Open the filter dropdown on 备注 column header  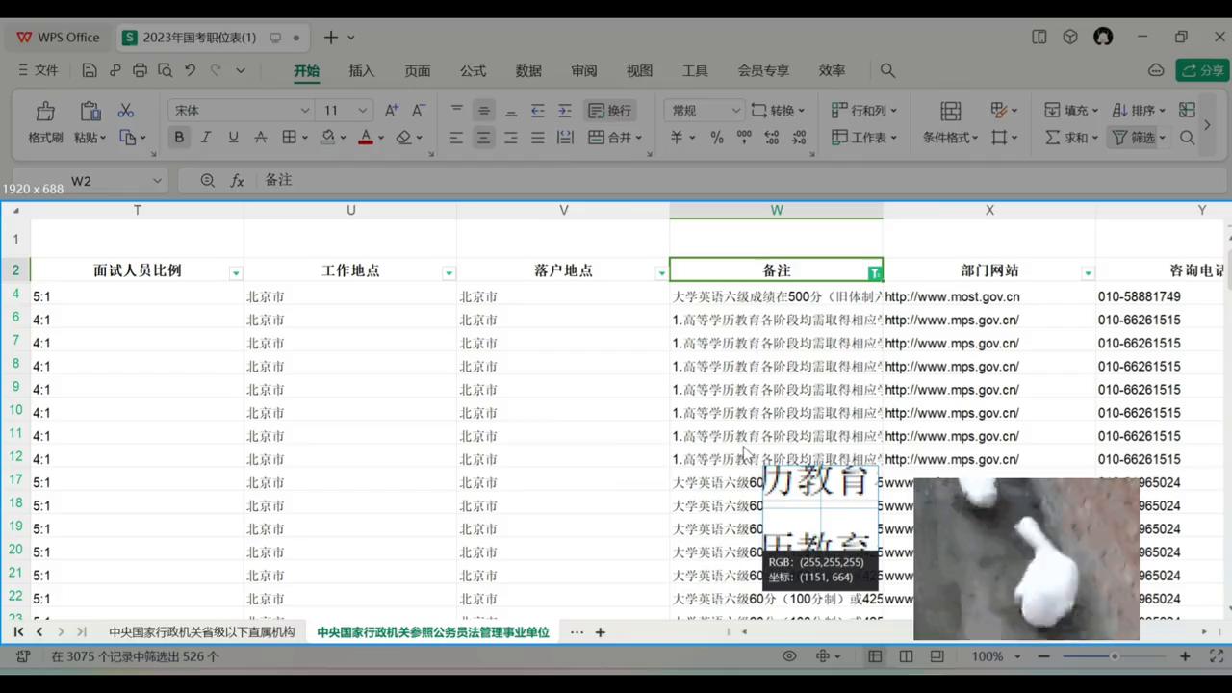click(x=874, y=271)
